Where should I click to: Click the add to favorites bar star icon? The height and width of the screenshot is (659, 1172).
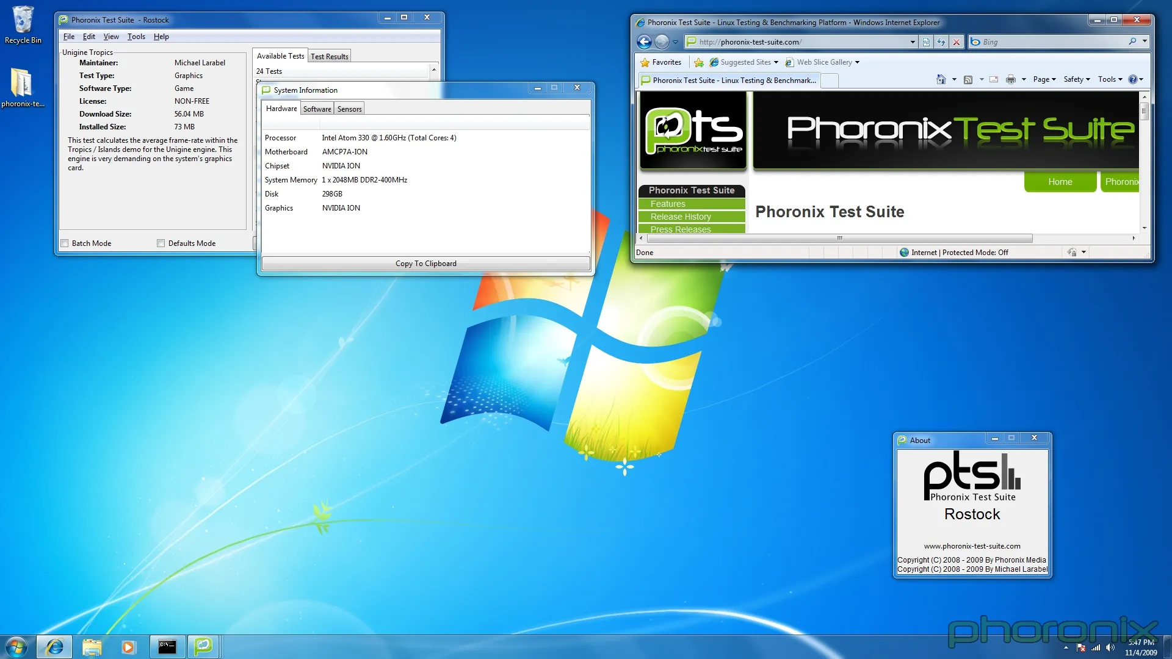click(x=699, y=62)
